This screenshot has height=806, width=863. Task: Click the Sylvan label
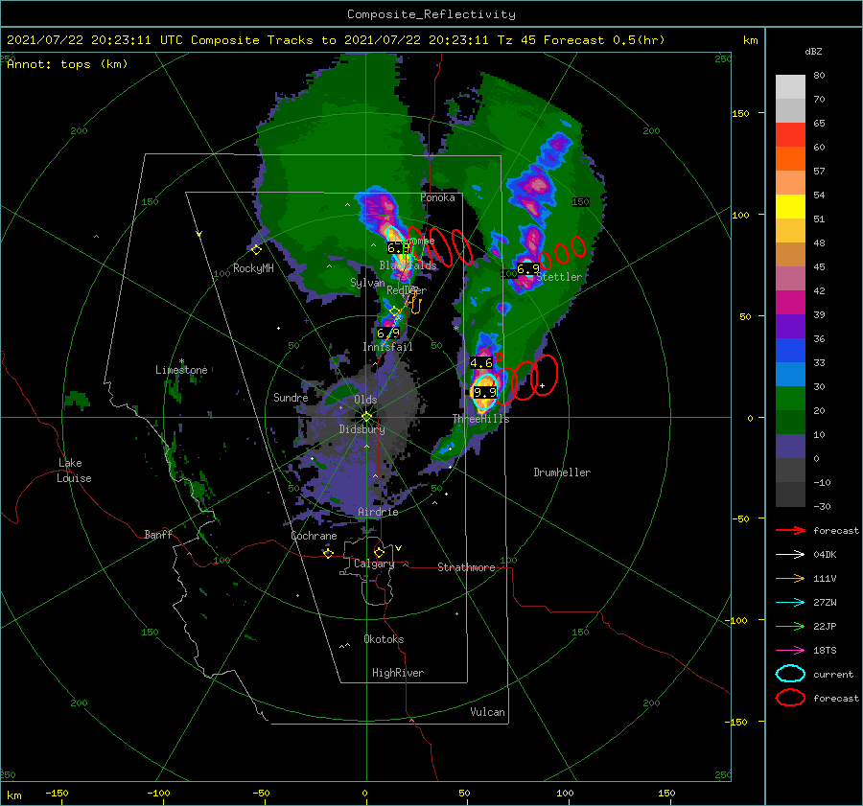click(367, 283)
